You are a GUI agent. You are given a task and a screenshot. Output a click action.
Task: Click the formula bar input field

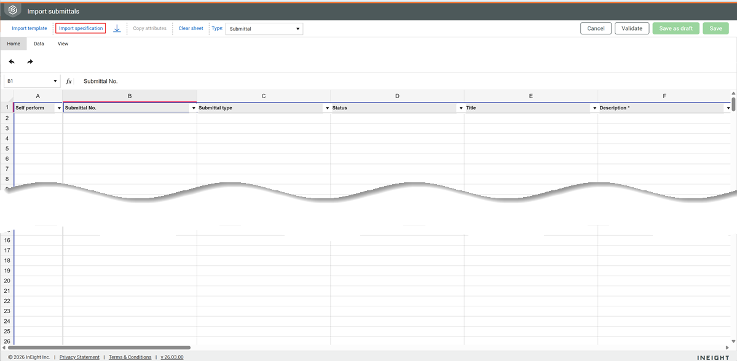369,81
